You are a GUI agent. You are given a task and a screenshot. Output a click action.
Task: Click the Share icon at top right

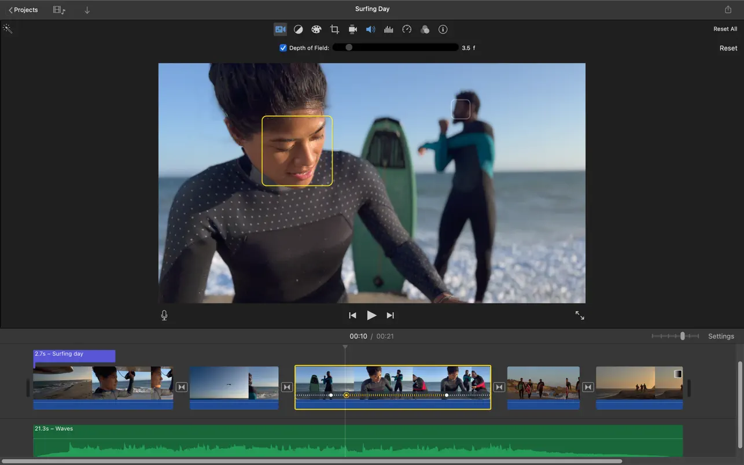[728, 9]
